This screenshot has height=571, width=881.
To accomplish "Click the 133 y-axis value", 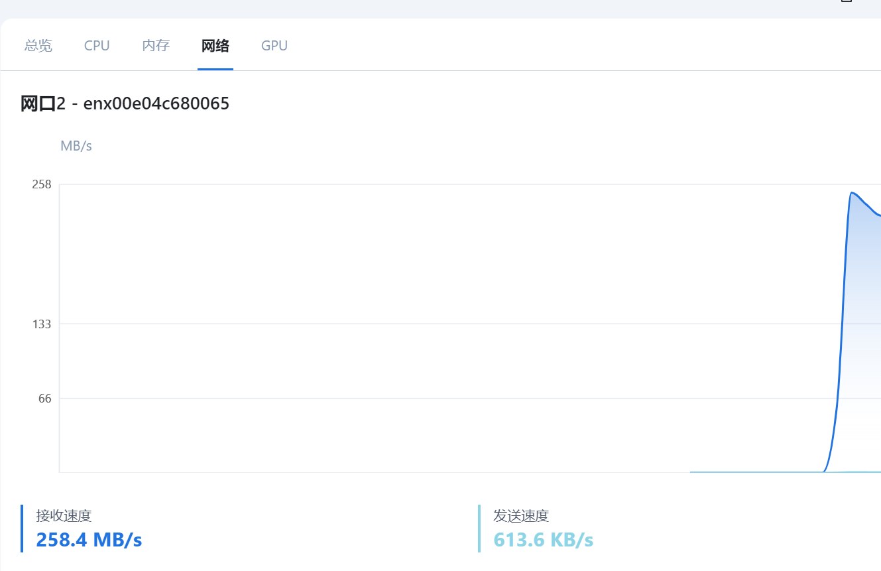I will 42,324.
